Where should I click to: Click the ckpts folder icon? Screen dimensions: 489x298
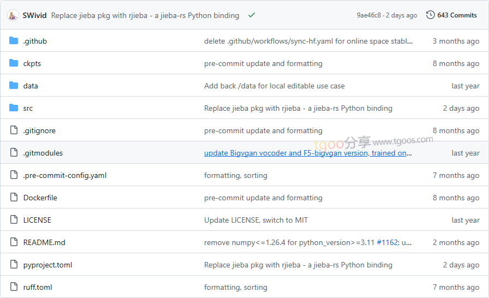[x=14, y=63]
